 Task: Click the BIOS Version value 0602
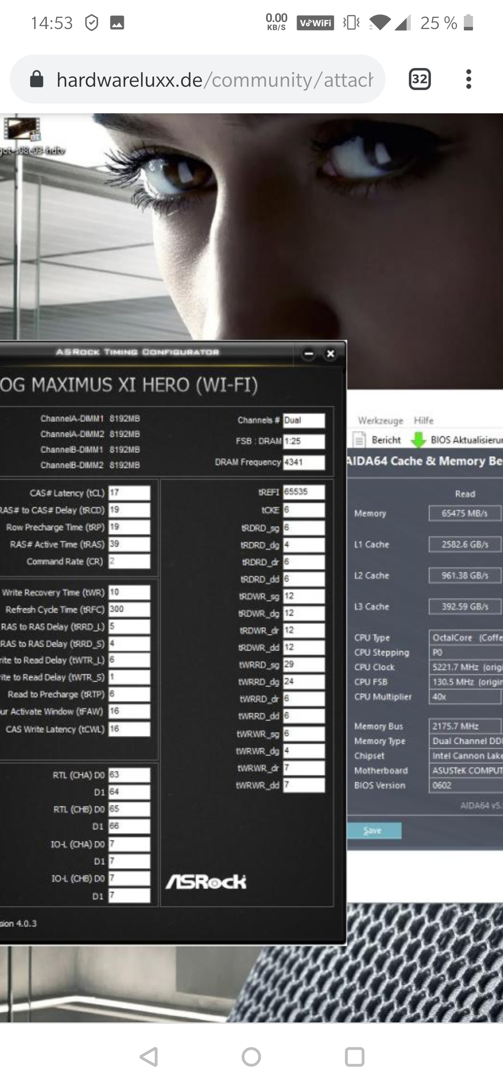[466, 786]
